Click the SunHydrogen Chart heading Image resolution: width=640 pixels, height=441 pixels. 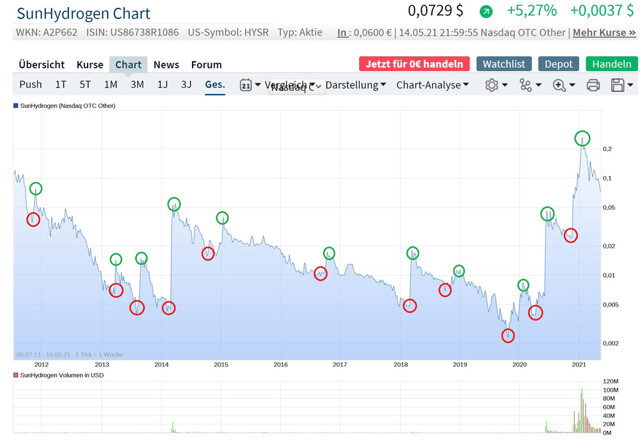(83, 13)
